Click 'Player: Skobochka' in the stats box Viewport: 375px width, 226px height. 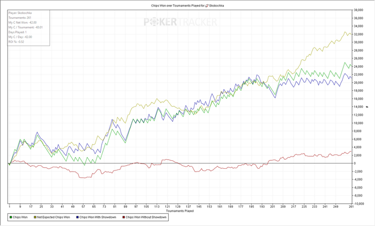tap(20, 13)
